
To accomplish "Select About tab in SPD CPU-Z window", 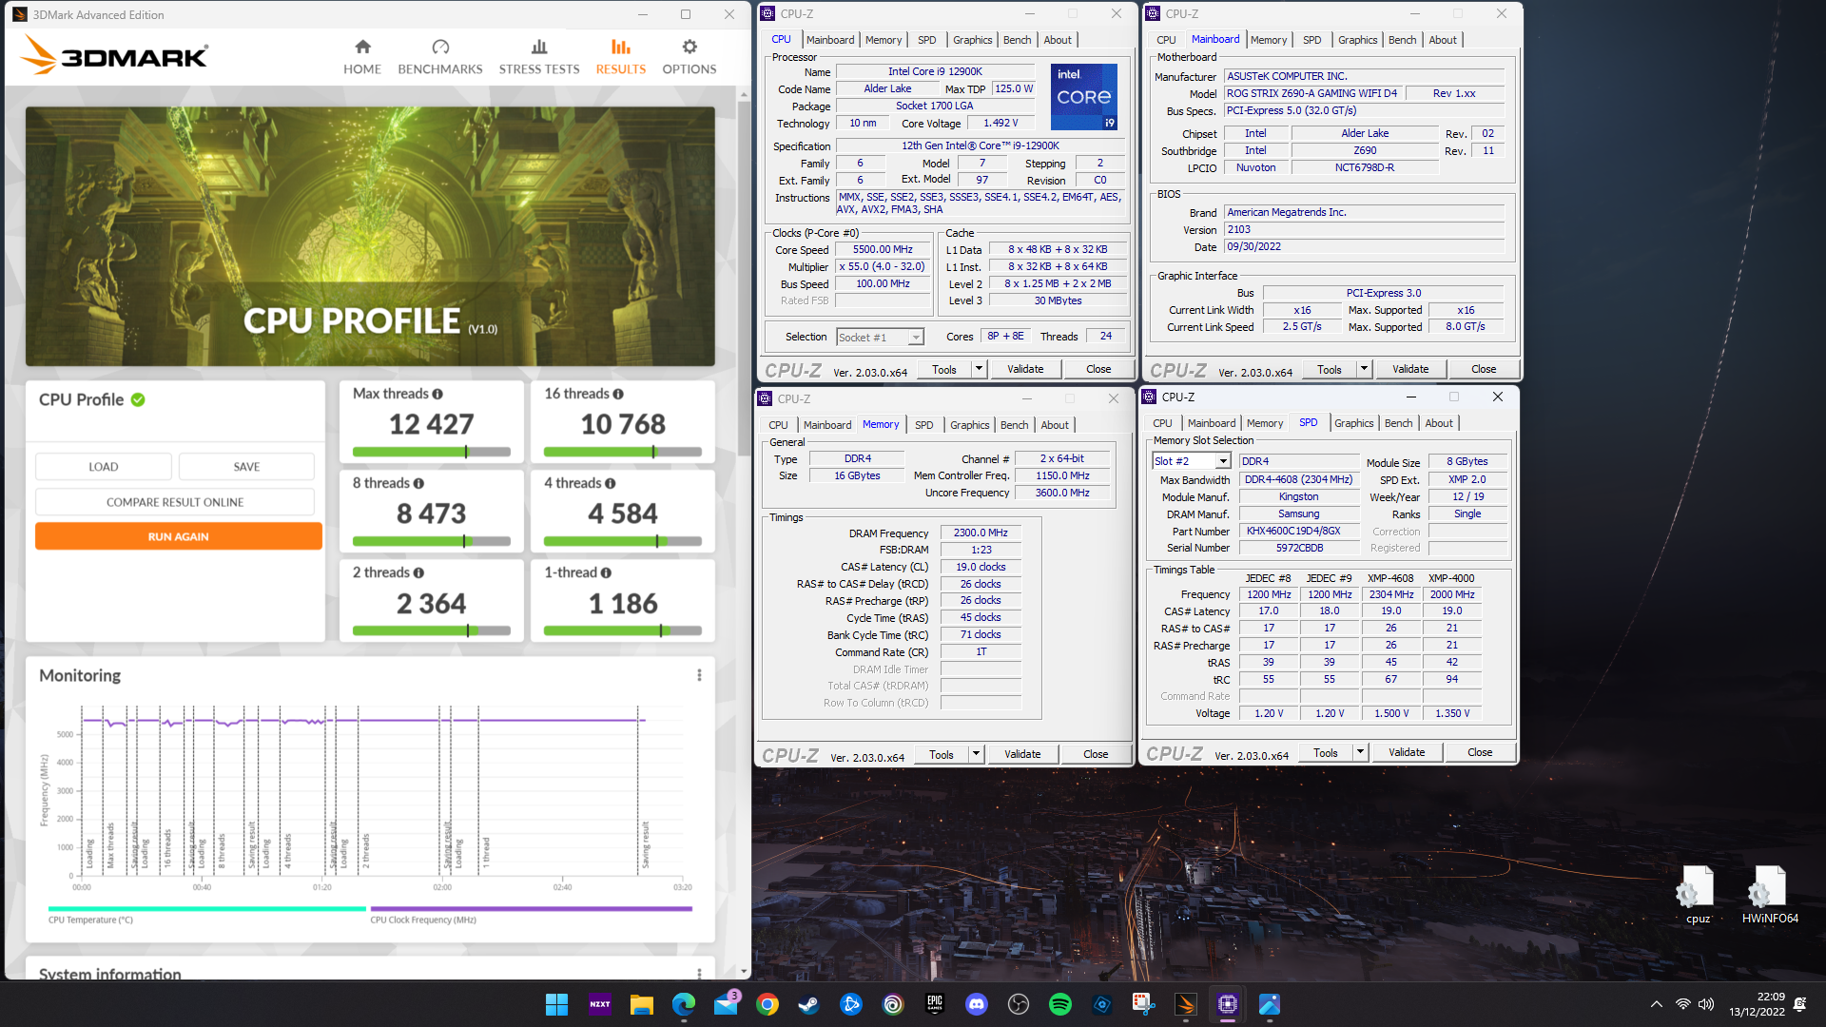I will 1438,423.
